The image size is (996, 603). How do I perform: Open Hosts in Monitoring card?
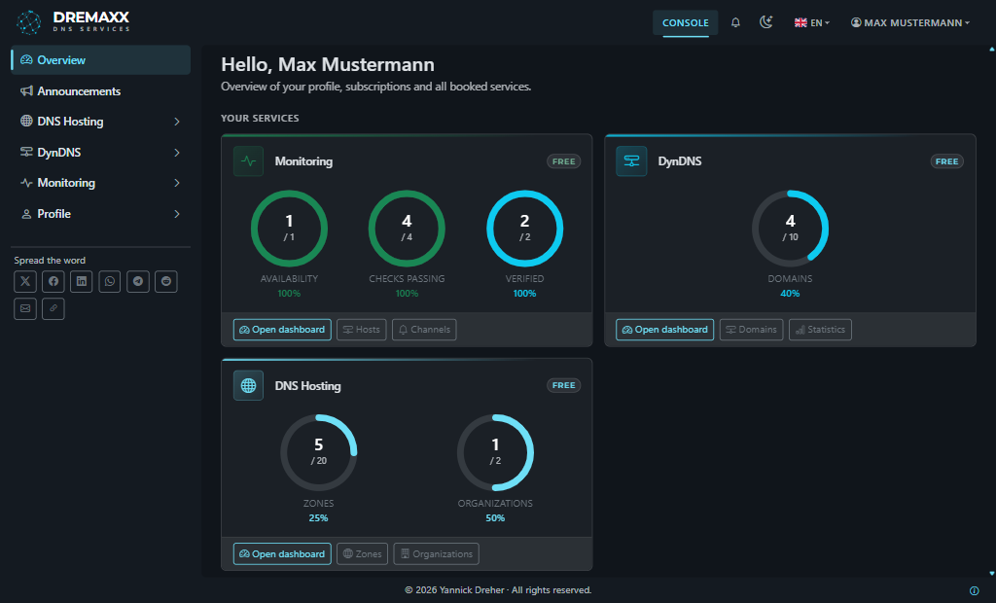(x=362, y=329)
